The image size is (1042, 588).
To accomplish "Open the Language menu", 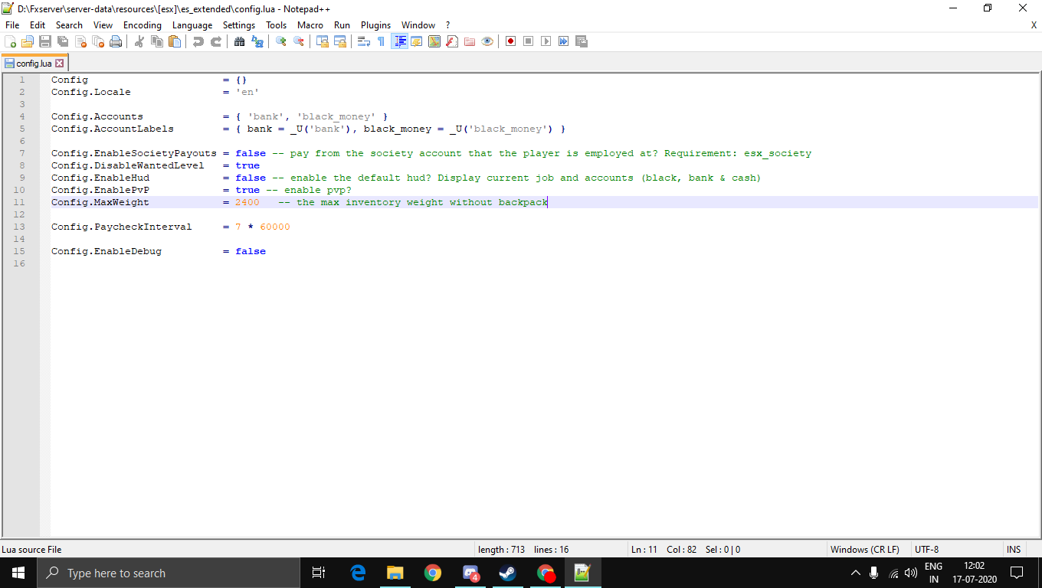I will tap(192, 25).
